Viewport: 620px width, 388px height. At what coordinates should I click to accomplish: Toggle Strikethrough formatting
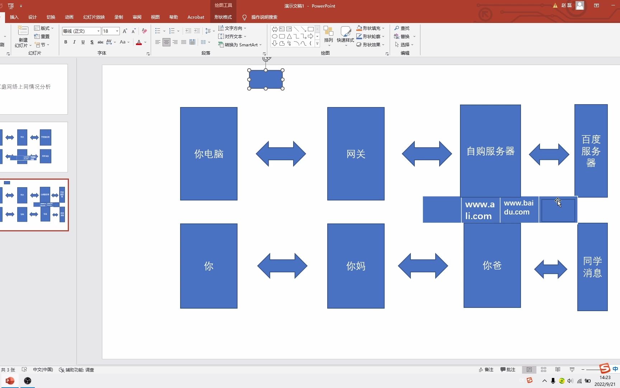[x=100, y=42]
